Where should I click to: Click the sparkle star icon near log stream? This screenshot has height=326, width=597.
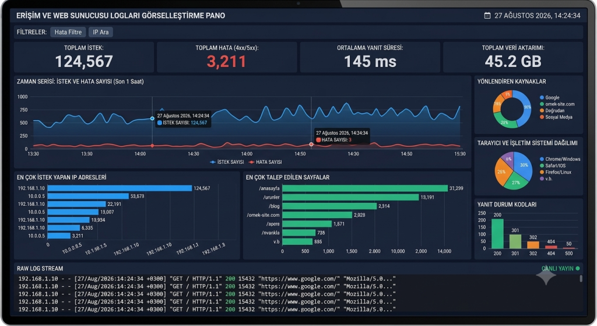tap(546, 277)
